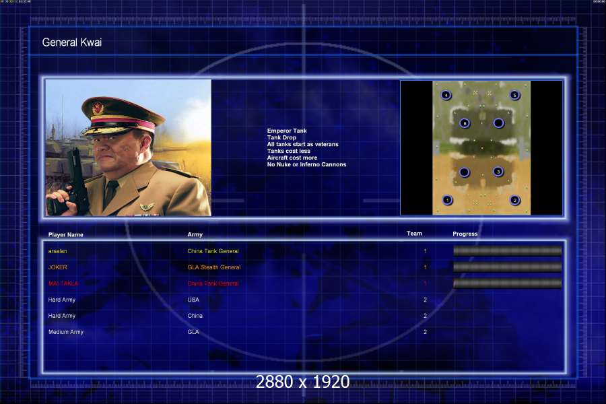The image size is (606, 404).
Task: Click the "China" army of second Hard Army
Action: [195, 316]
